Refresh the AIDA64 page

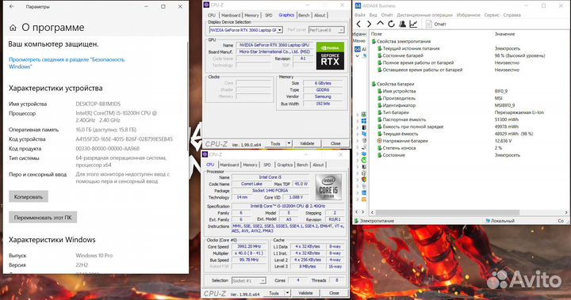tap(391, 24)
